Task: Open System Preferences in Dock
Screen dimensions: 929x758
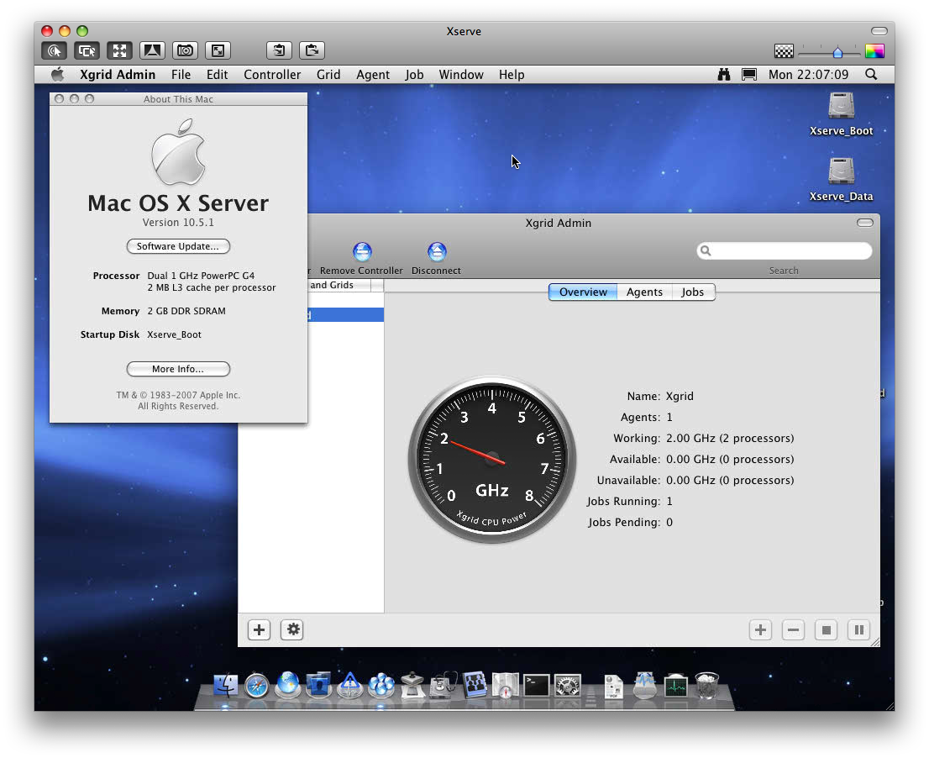Action: (568, 686)
